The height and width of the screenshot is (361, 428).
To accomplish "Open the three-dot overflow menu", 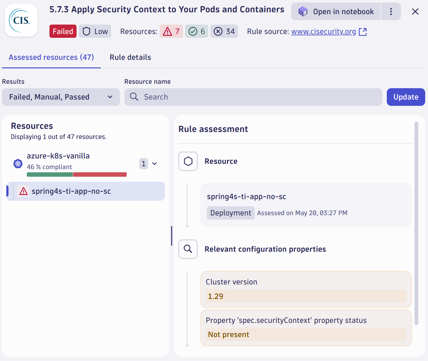I will click(x=391, y=11).
